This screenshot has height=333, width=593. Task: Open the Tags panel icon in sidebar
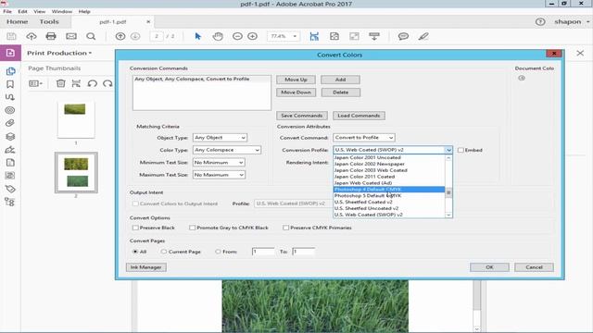[10, 189]
